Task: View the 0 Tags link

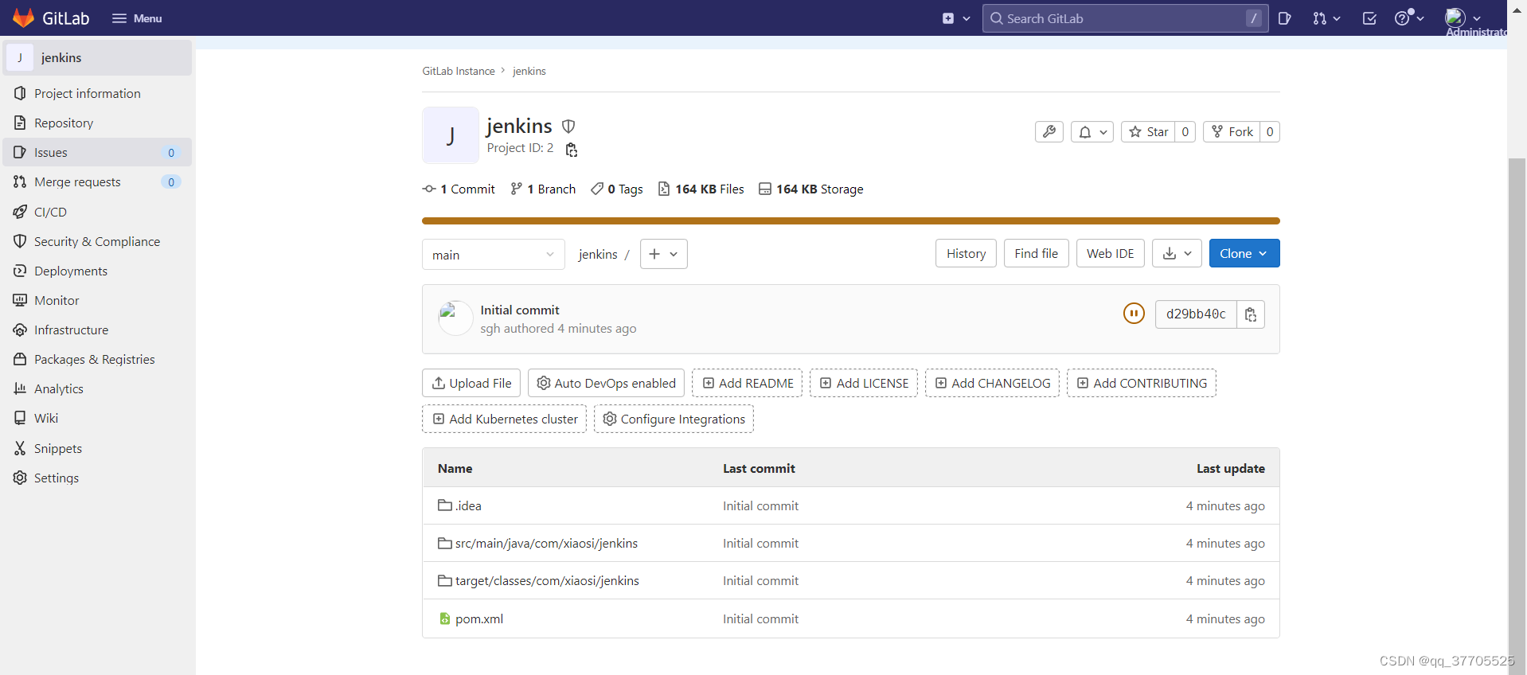Action: tap(617, 189)
